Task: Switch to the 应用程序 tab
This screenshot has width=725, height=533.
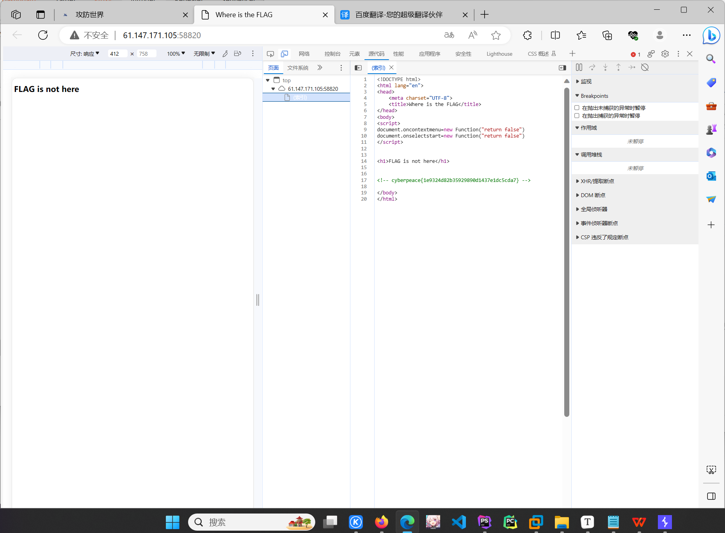Action: point(430,54)
